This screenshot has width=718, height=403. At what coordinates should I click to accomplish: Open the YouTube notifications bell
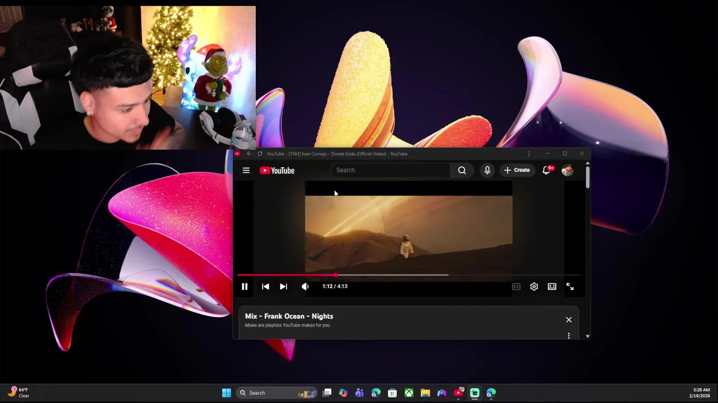pyautogui.click(x=547, y=170)
